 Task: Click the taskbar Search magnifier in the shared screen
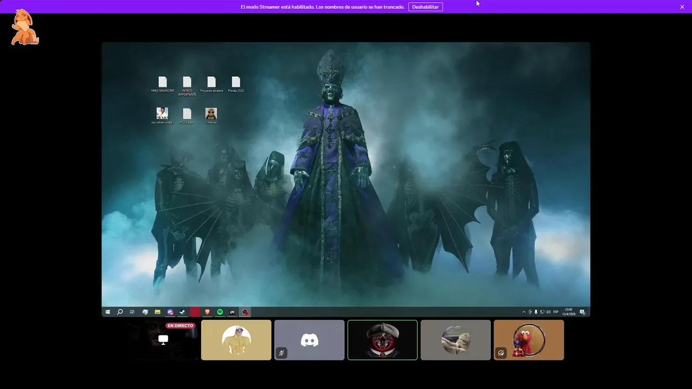[x=120, y=312]
